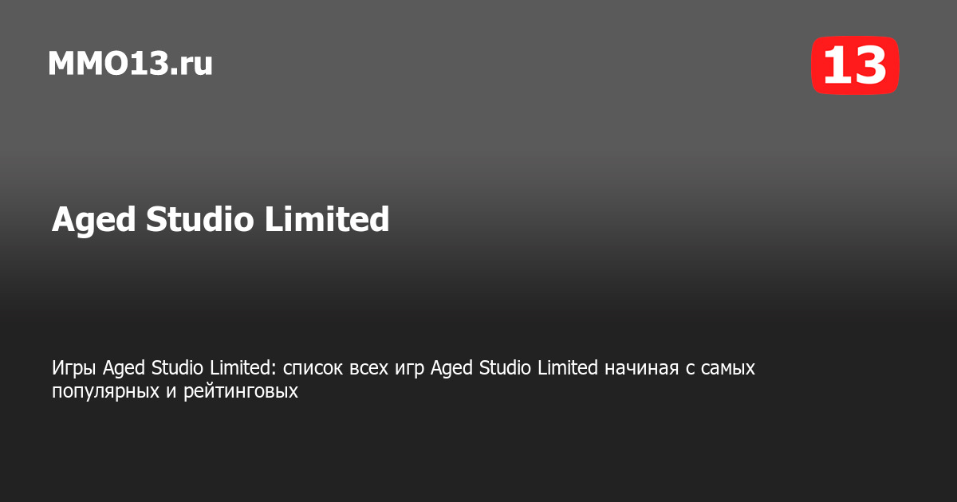Click the red 13 logo icon
Screen dimensions: 957x502
point(855,65)
